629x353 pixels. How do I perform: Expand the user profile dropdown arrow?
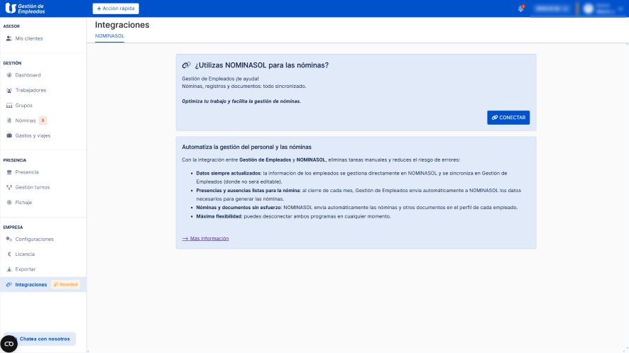[620, 9]
